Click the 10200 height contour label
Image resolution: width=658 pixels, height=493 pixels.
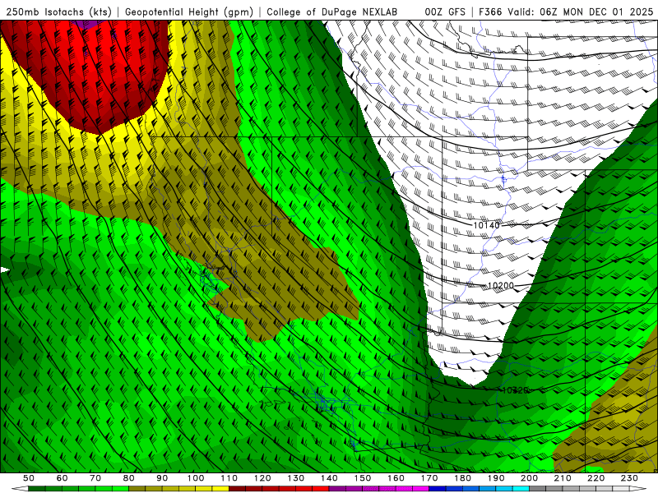[501, 285]
